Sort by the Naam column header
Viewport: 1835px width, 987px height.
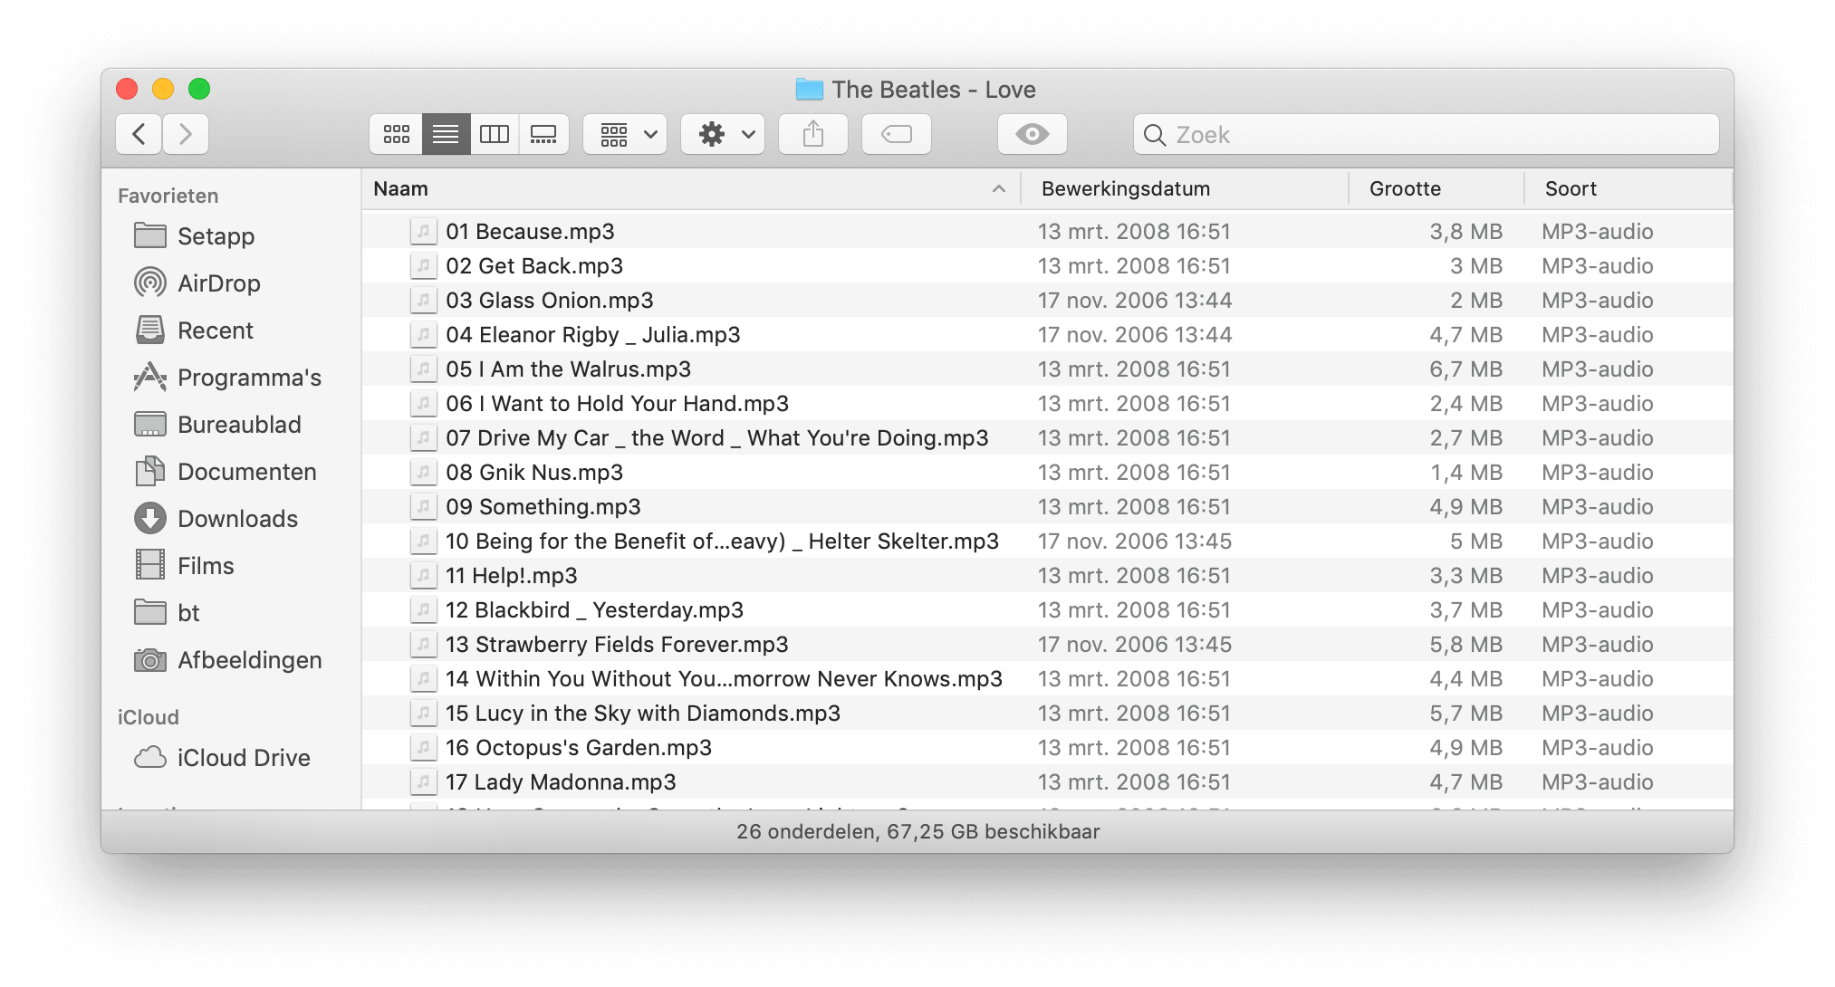(x=690, y=188)
